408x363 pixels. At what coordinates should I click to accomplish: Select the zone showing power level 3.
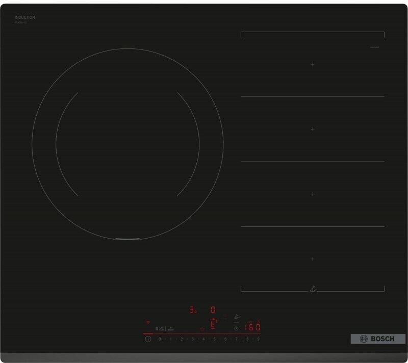click(x=193, y=309)
